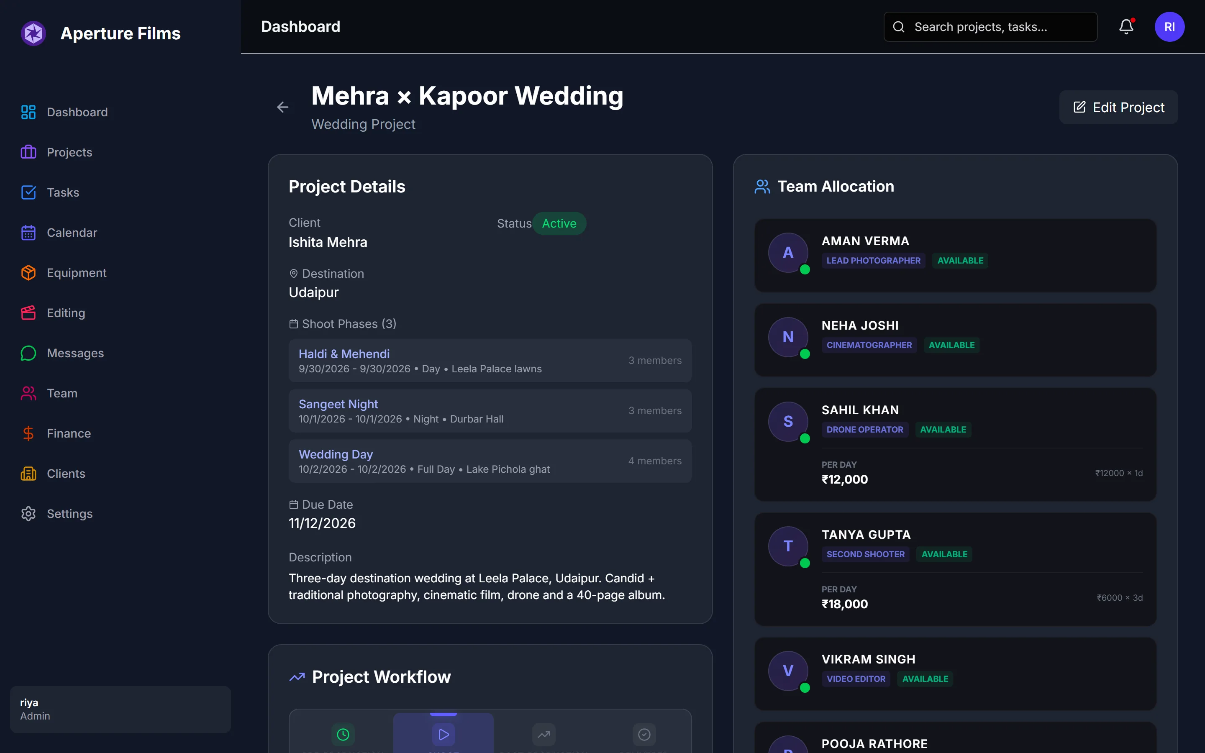This screenshot has width=1205, height=753.
Task: Click the Equipment box icon
Action: [x=28, y=273]
